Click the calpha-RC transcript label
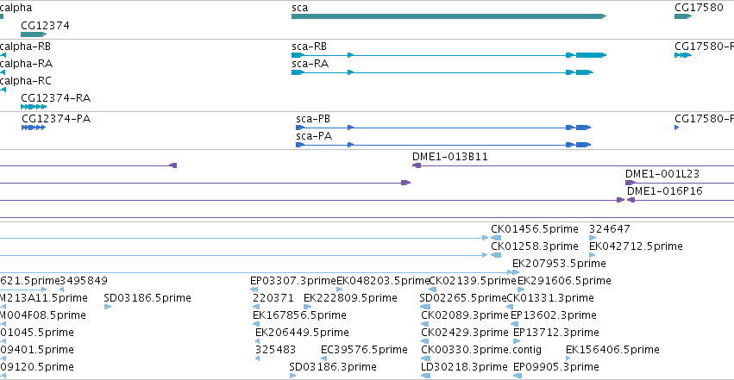This screenshot has width=734, height=380. [26, 81]
